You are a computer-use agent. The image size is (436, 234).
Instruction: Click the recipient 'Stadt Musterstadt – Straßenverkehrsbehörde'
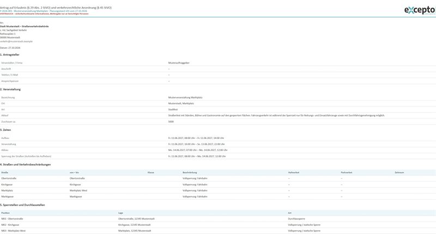point(24,26)
